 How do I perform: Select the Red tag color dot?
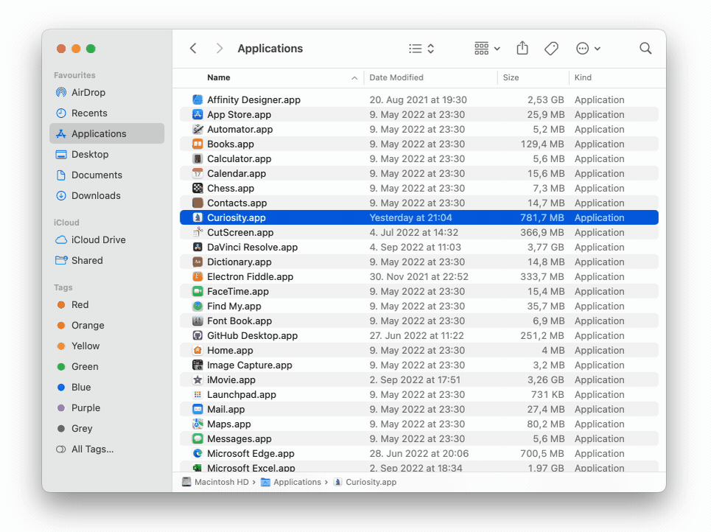61,305
